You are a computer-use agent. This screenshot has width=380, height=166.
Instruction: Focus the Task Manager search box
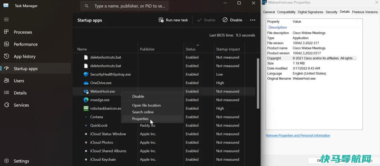tap(125, 6)
